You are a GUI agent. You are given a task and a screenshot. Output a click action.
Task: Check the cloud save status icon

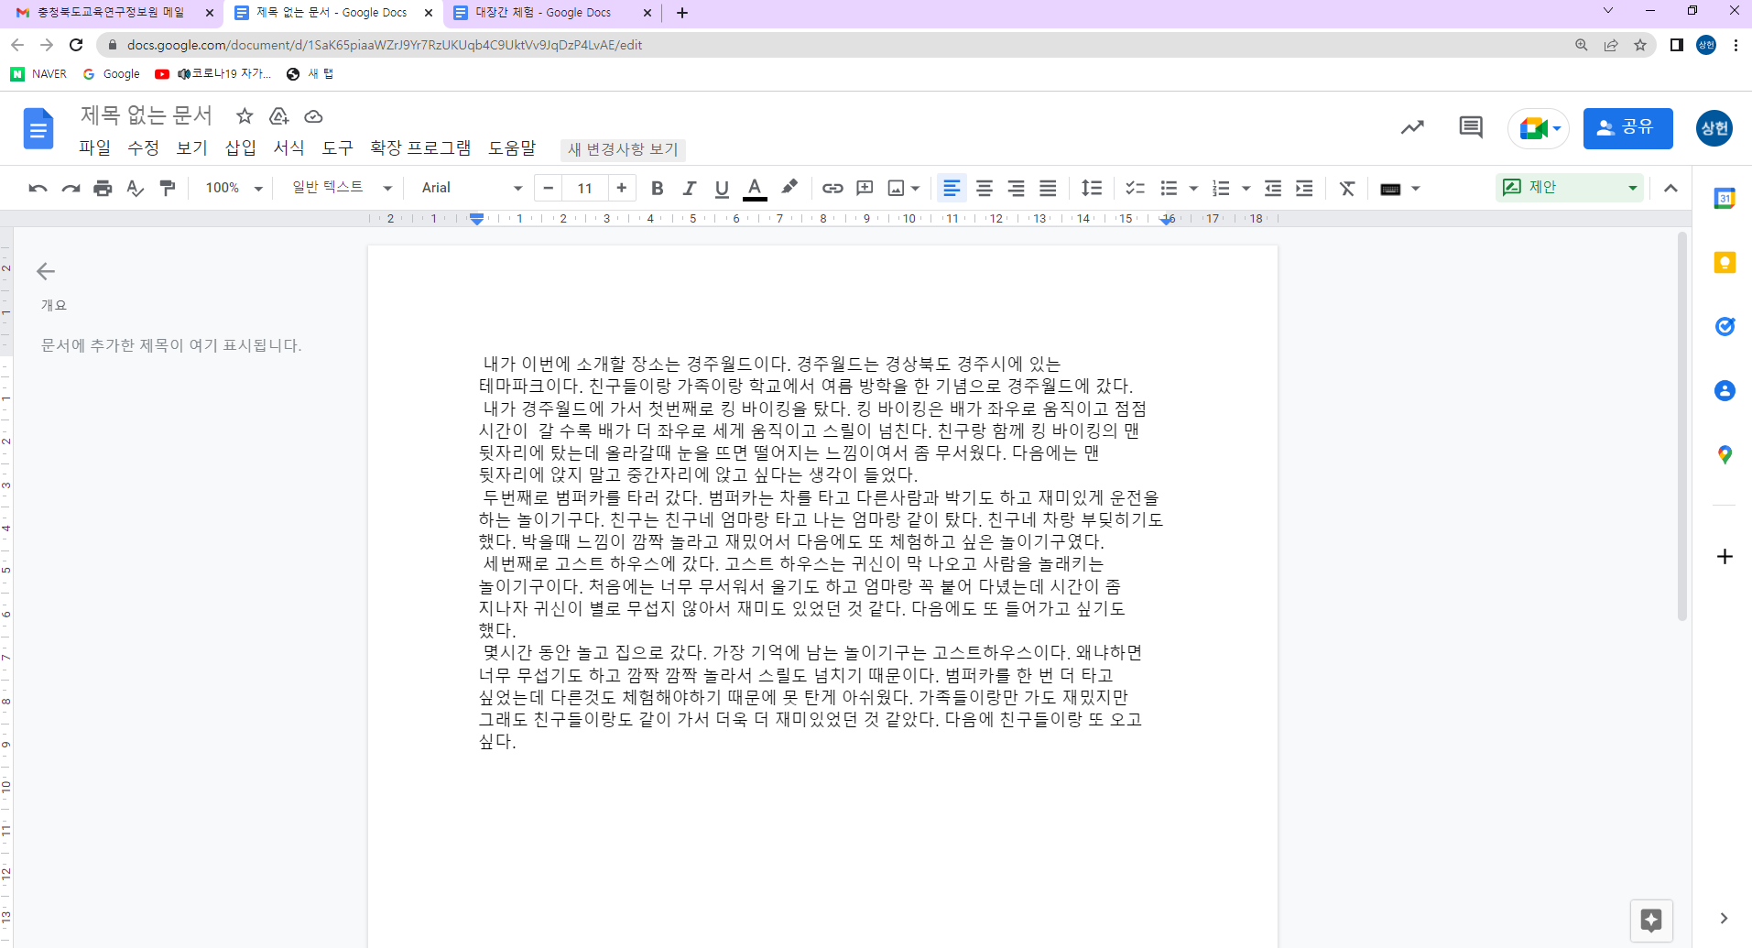point(313,116)
